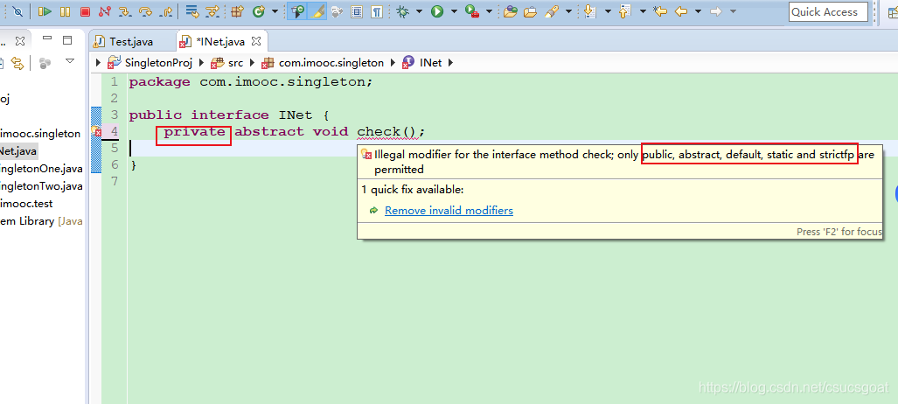Viewport: 898px width, 404px height.
Task: Select ingletonTwo.java in the explorer tree
Action: (41, 186)
